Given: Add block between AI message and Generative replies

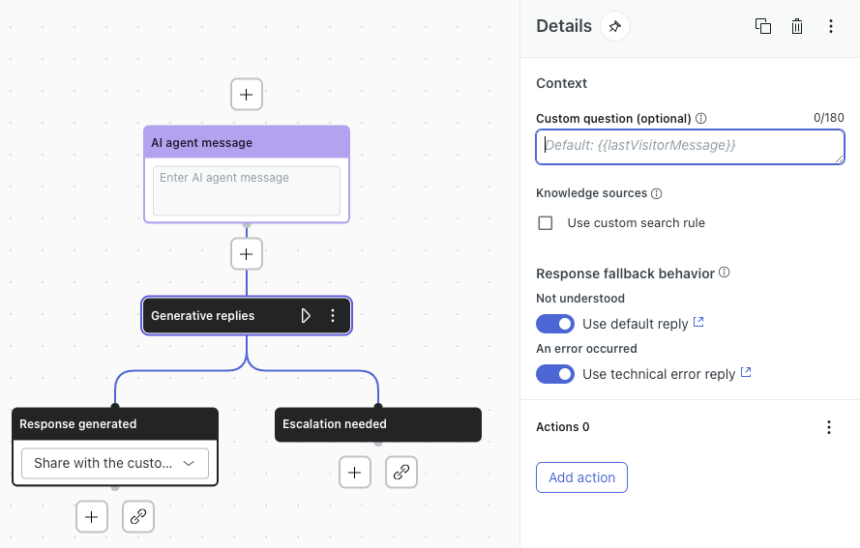Looking at the screenshot, I should (247, 254).
